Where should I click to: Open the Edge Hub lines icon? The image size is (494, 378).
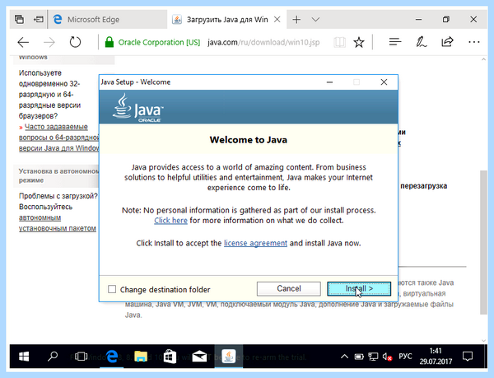[394, 42]
